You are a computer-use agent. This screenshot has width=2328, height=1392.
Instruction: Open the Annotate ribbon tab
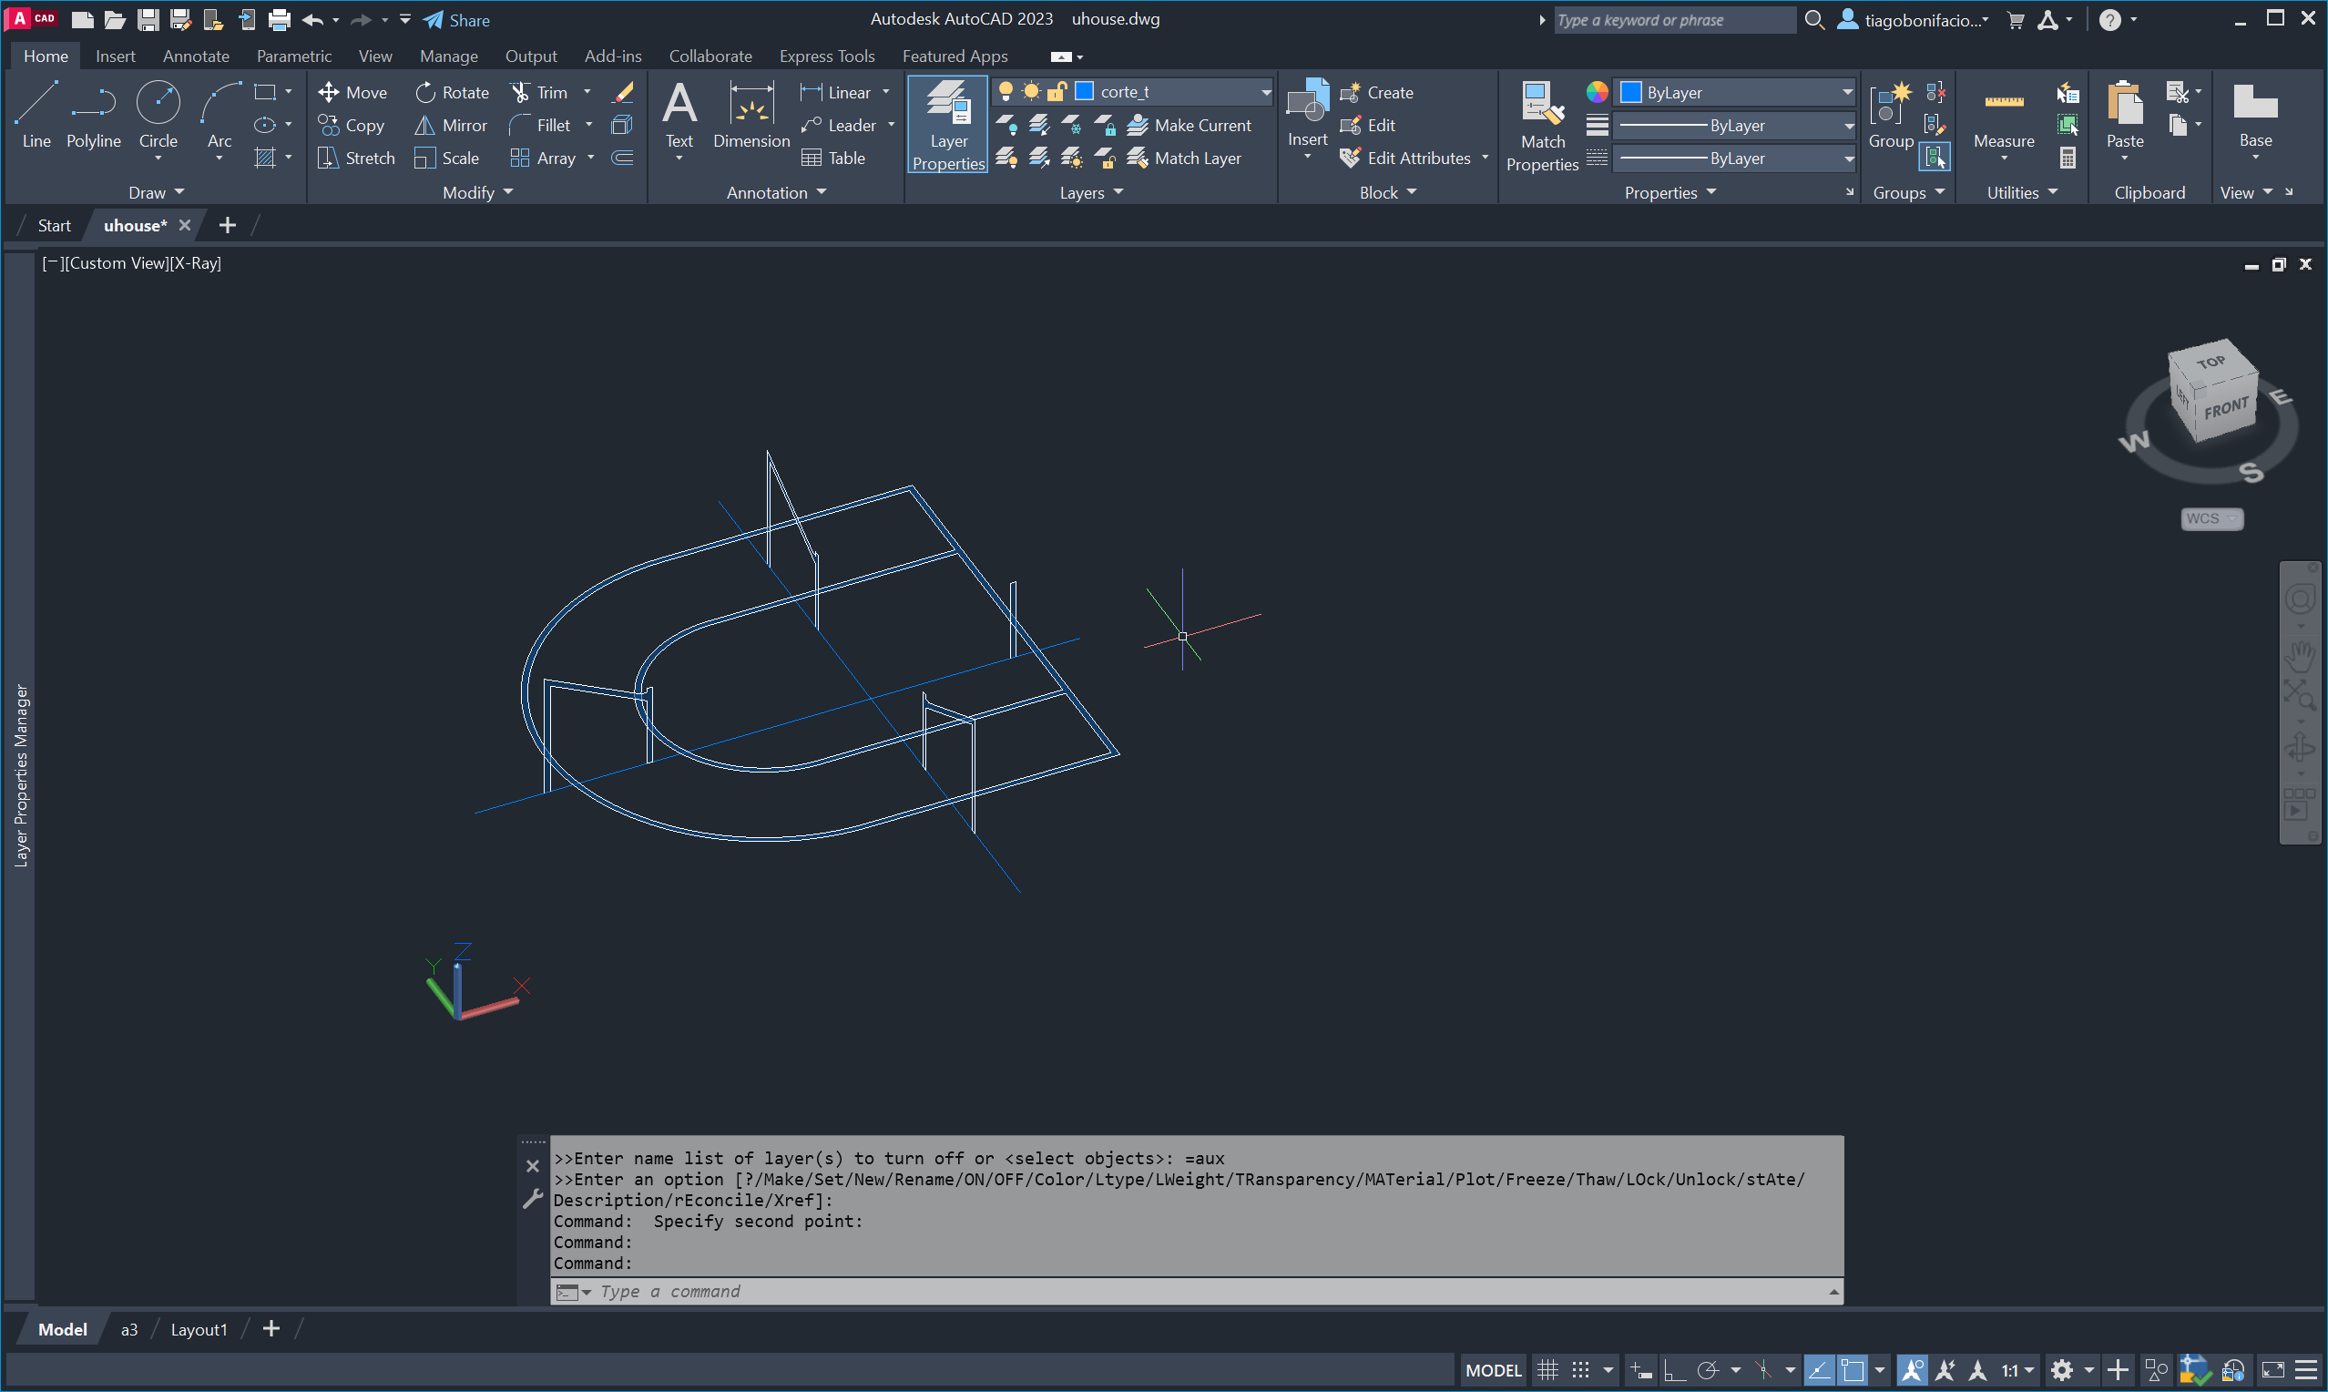195,56
